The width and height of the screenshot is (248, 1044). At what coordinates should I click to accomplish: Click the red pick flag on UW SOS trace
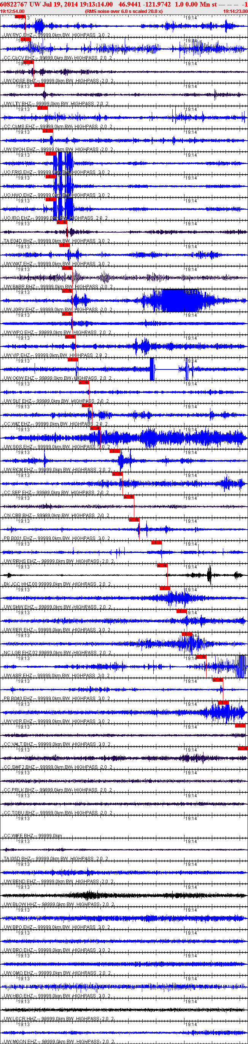(x=95, y=428)
